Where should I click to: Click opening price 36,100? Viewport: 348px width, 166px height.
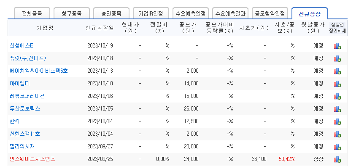[259, 159]
